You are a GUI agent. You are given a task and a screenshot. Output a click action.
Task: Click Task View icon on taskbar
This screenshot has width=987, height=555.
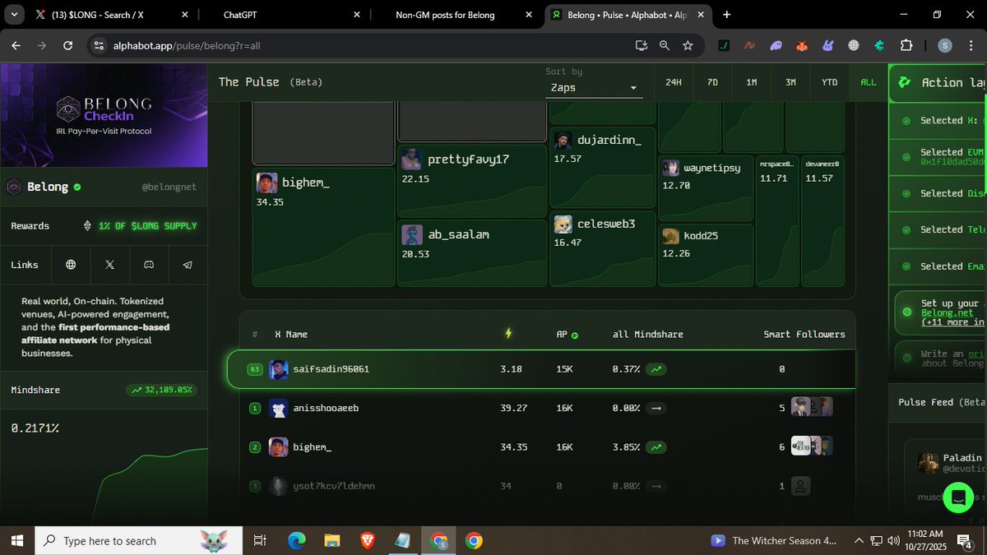[260, 540]
